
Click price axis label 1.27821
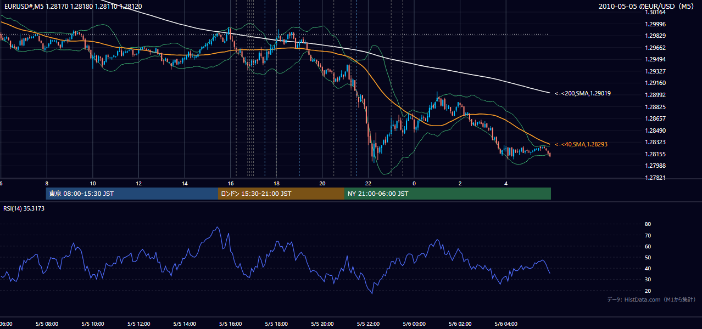pos(655,178)
